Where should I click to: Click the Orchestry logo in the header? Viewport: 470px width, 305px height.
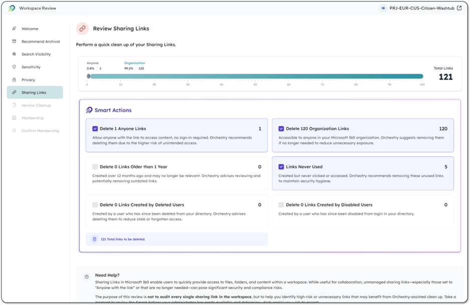(x=12, y=9)
